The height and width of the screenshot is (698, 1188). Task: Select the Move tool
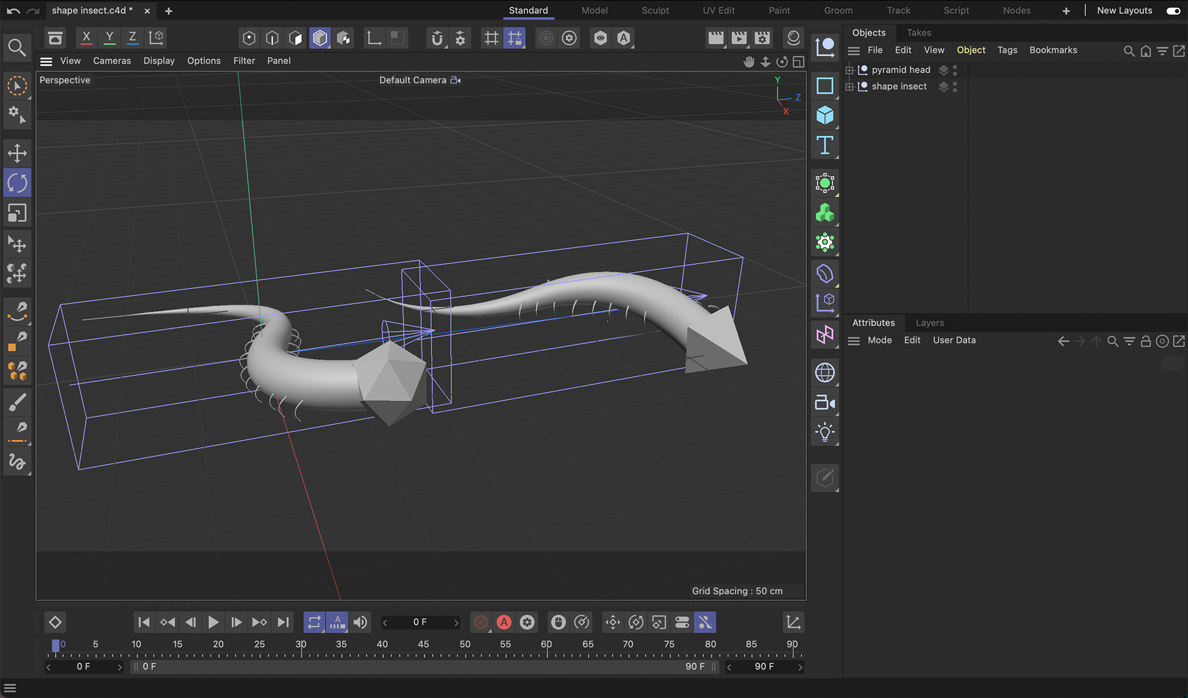pos(17,153)
